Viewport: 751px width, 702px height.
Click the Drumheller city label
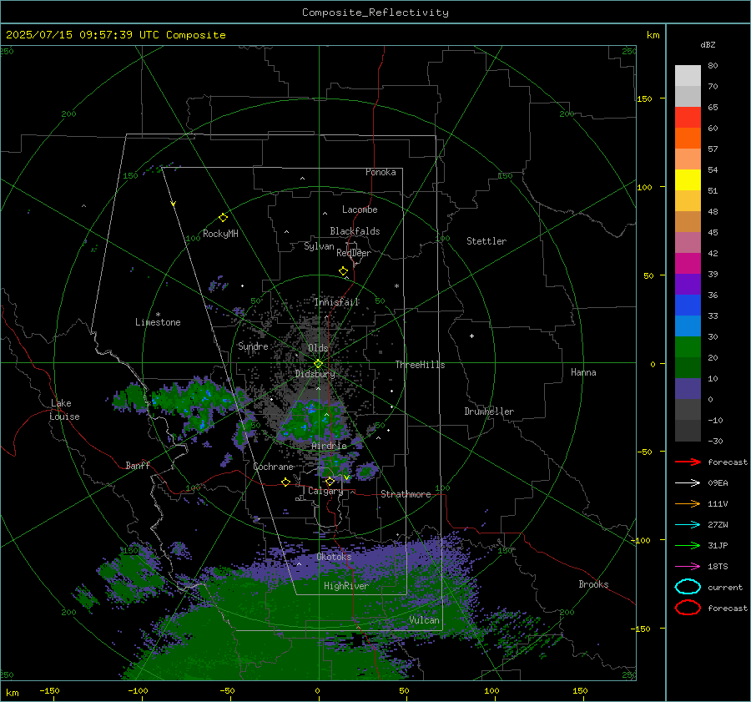pos(489,412)
